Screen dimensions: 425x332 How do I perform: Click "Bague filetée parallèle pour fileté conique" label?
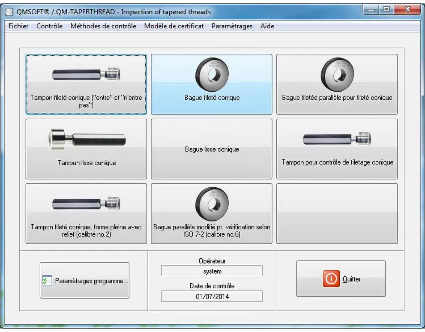(x=337, y=98)
